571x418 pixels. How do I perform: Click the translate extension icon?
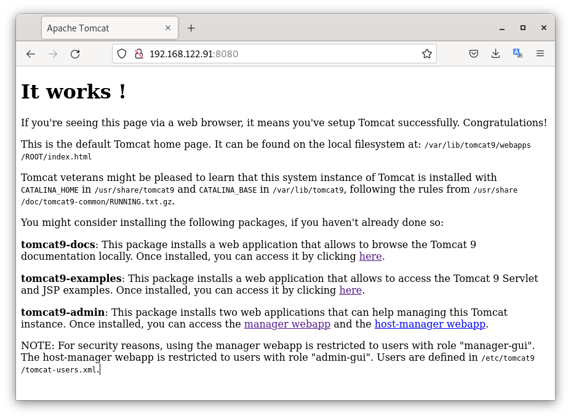(x=517, y=54)
